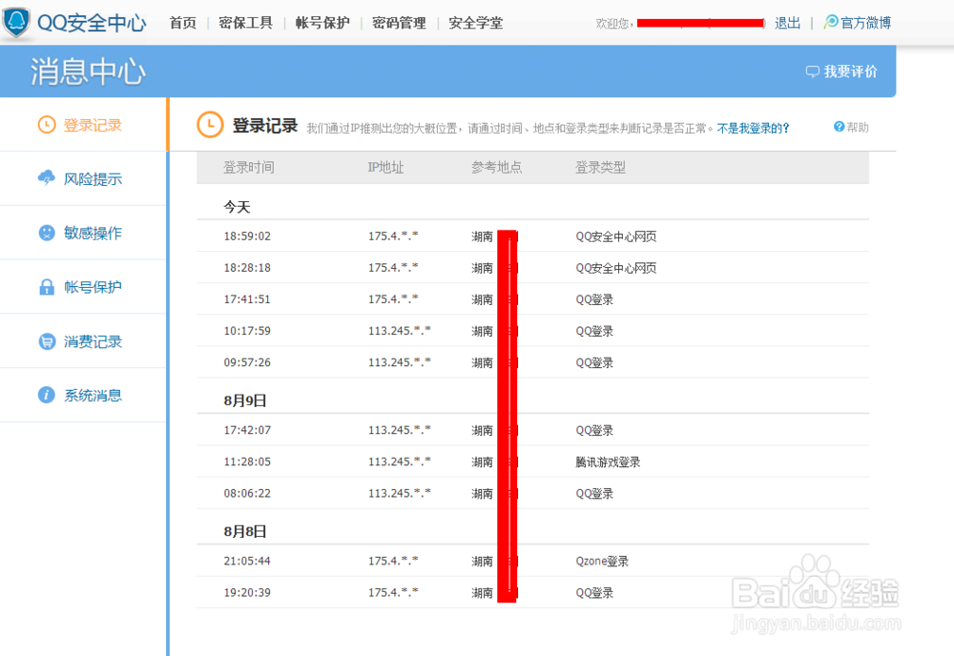Image resolution: width=954 pixels, height=656 pixels.
Task: Open the 首页 menu item
Action: pos(182,23)
